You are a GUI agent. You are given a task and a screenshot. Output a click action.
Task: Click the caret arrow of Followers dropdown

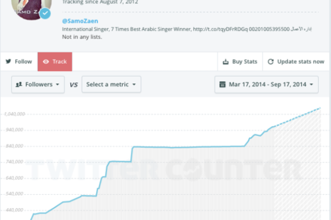(57, 85)
